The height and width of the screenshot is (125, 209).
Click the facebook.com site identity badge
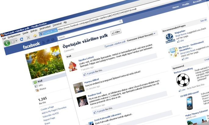[x=48, y=32]
